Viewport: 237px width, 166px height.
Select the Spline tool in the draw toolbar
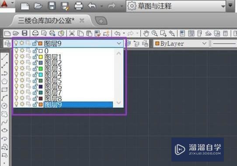pyautogui.click(x=4, y=122)
